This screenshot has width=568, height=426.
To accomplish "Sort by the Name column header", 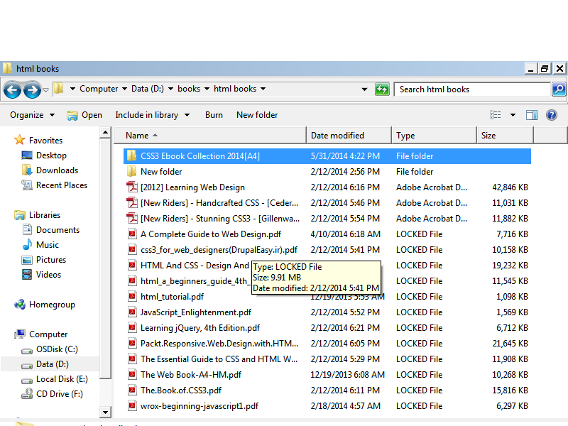I will tap(210, 136).
